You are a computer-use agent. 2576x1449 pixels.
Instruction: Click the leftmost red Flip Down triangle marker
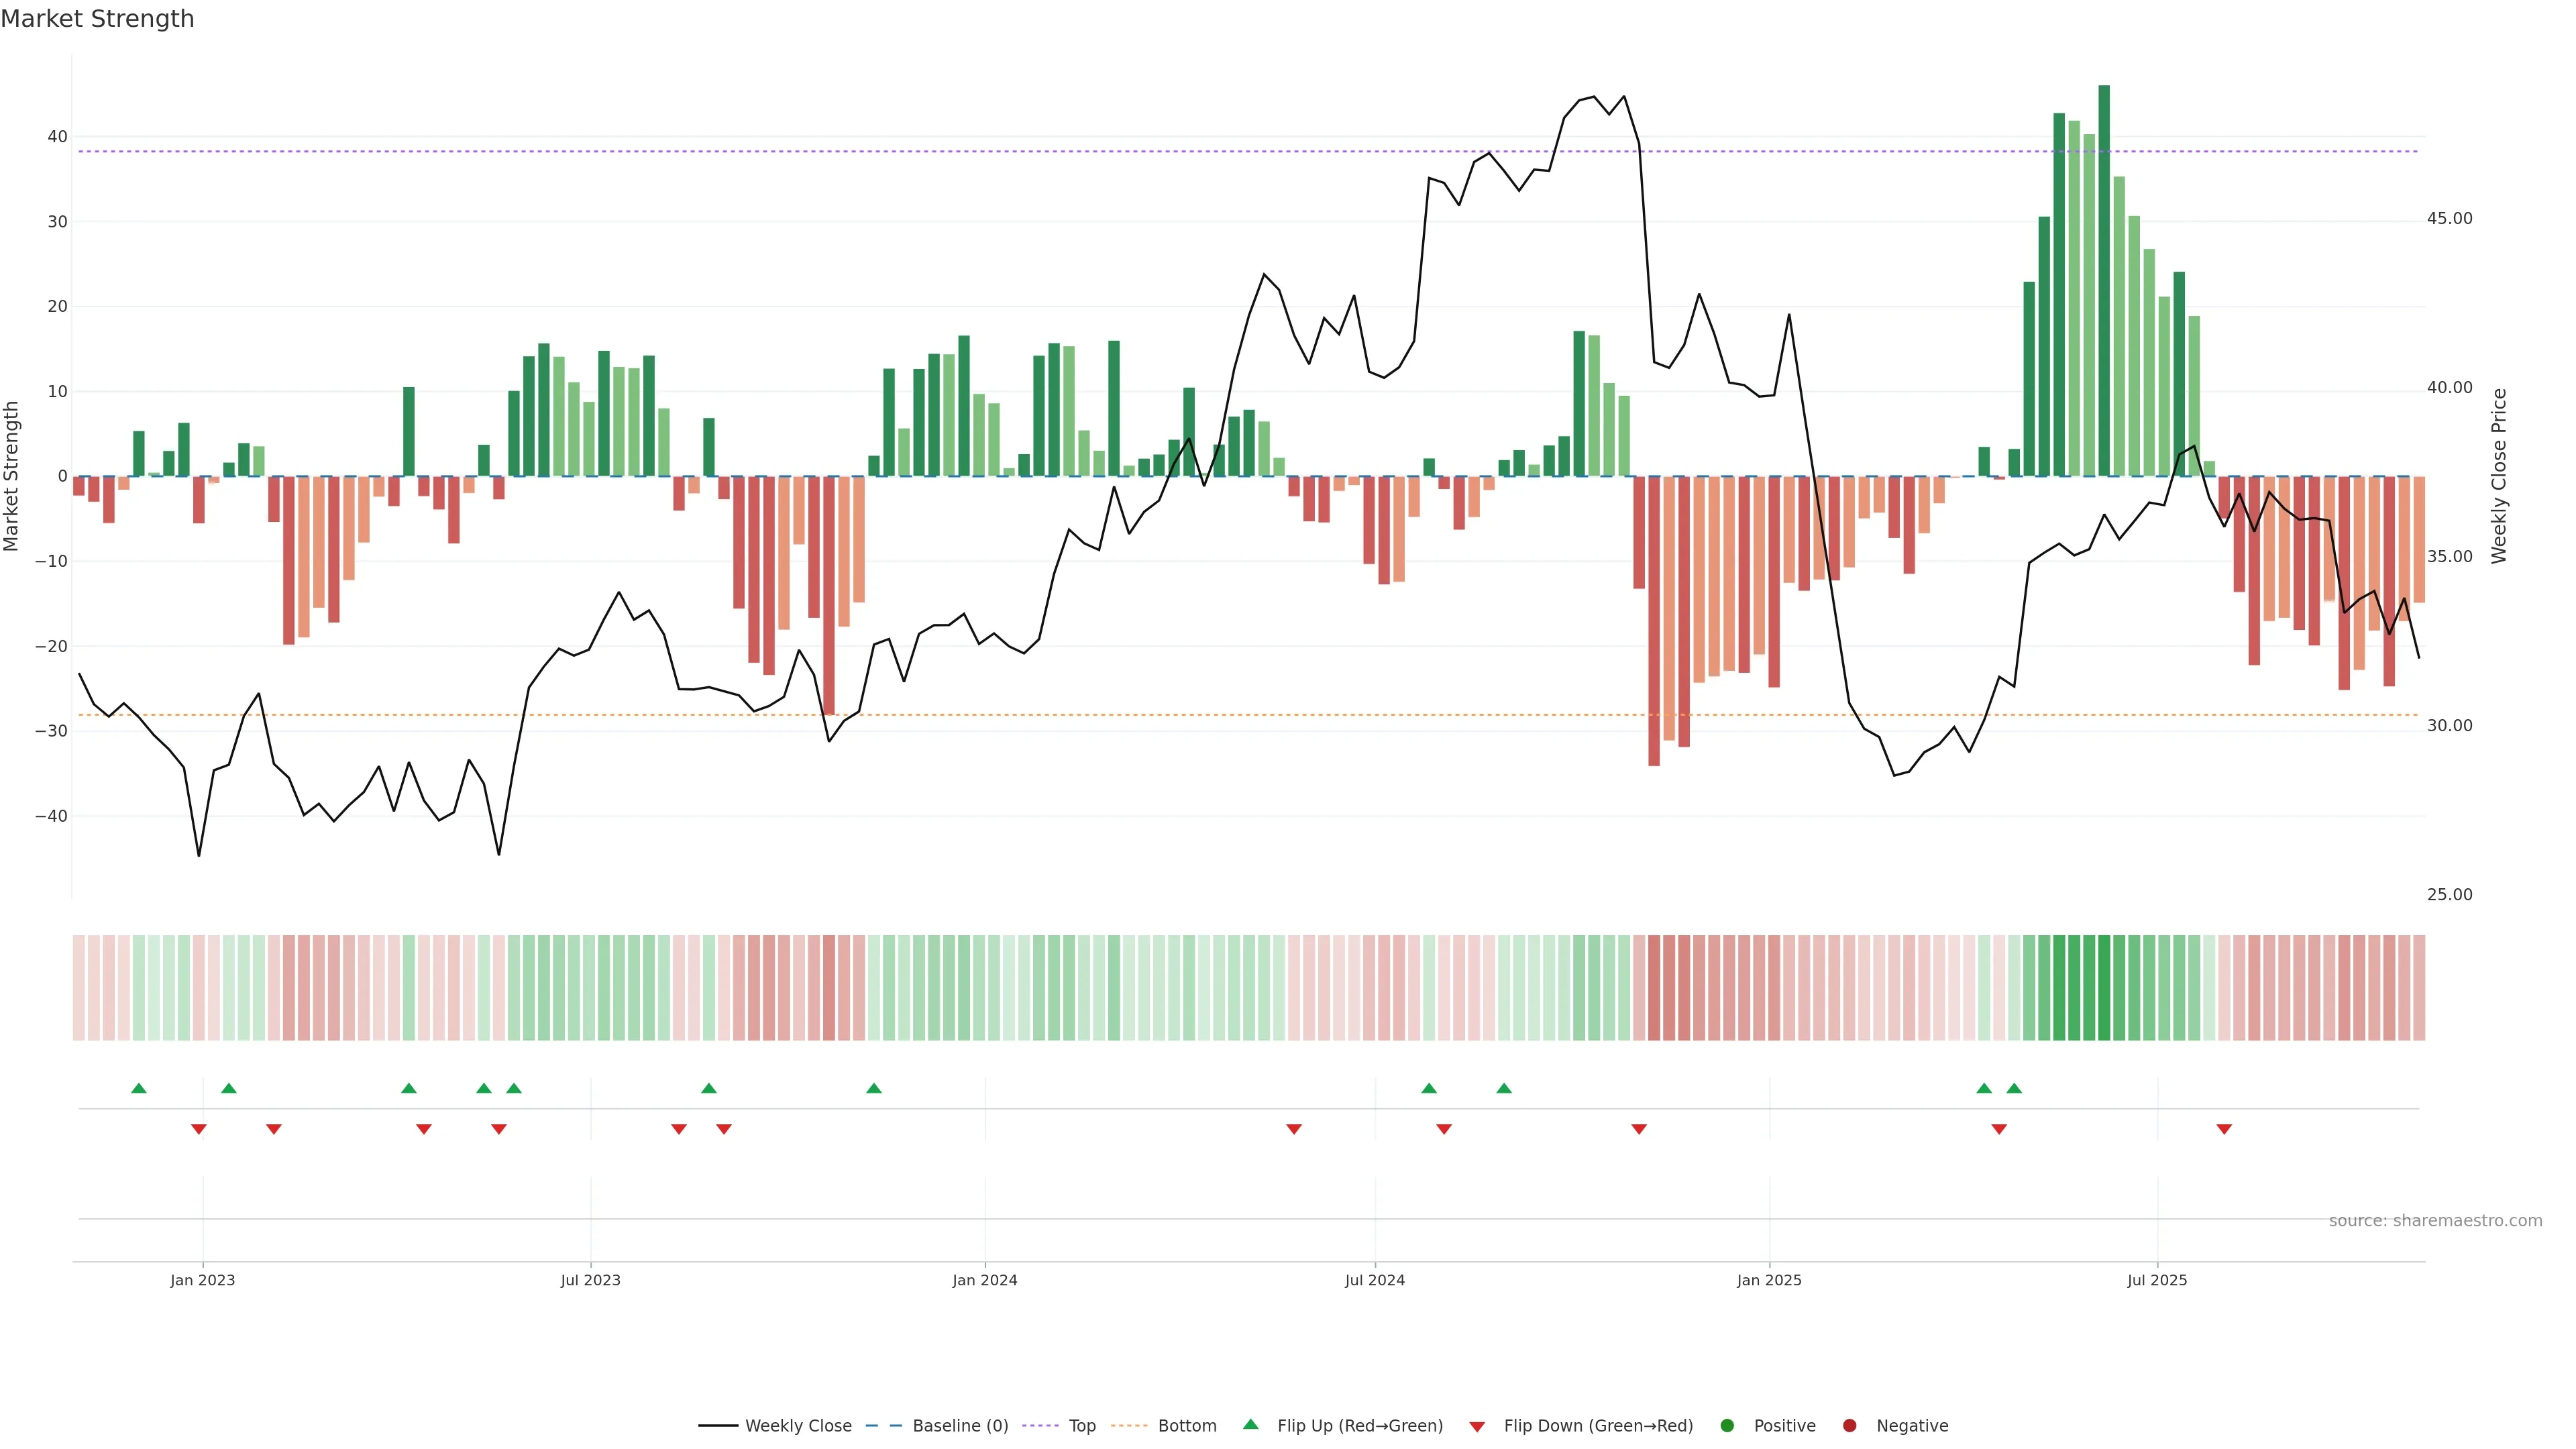[x=199, y=1129]
